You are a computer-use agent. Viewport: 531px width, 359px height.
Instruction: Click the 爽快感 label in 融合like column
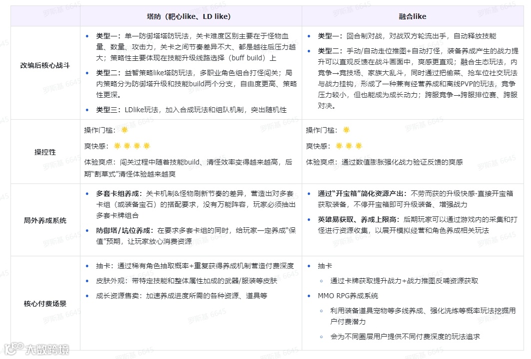318,146
